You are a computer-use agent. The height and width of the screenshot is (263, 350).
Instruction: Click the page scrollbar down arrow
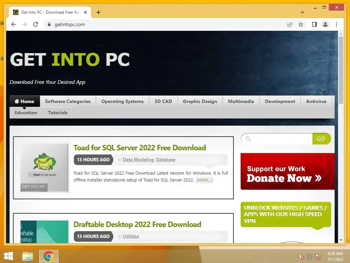click(341, 240)
